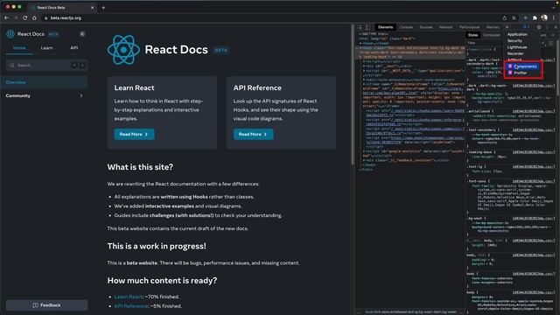Open the Extensions puzzle-piece menu
Screen dimensions: 560x315
click(x=535, y=17)
